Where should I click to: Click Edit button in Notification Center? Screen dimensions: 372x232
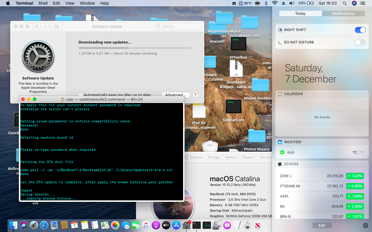tap(322, 225)
